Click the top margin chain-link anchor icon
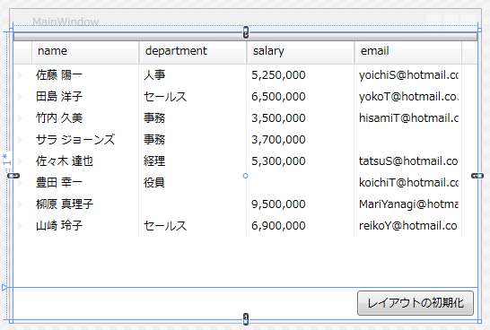The height and width of the screenshot is (330, 490). point(246,32)
